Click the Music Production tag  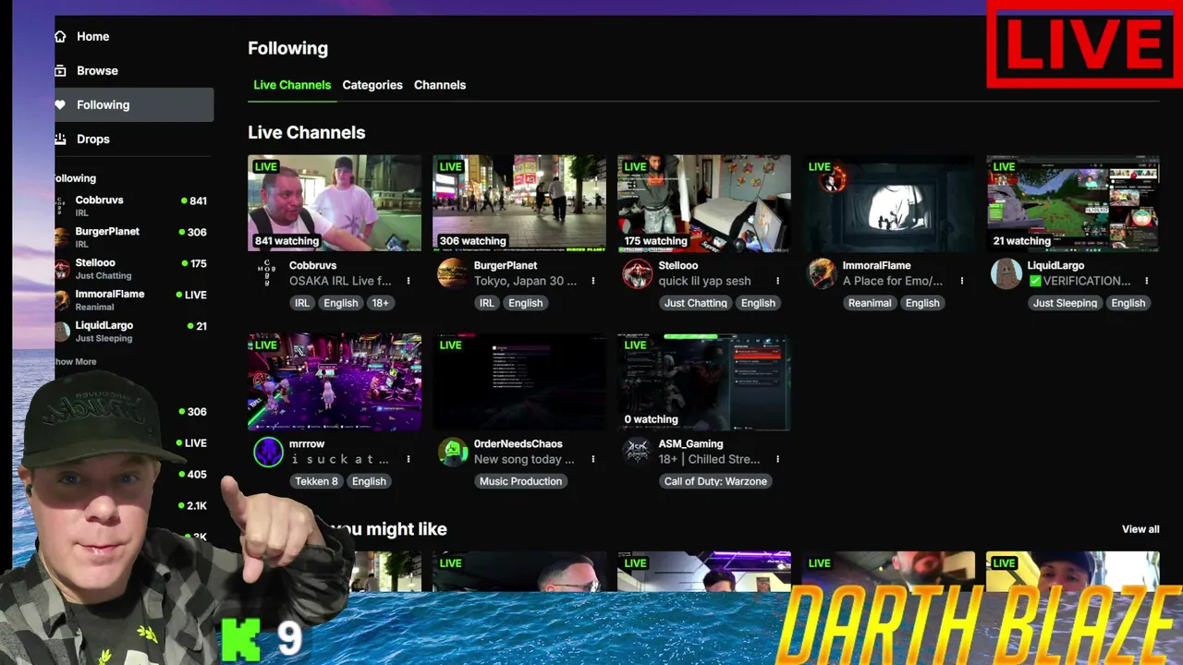(x=520, y=481)
